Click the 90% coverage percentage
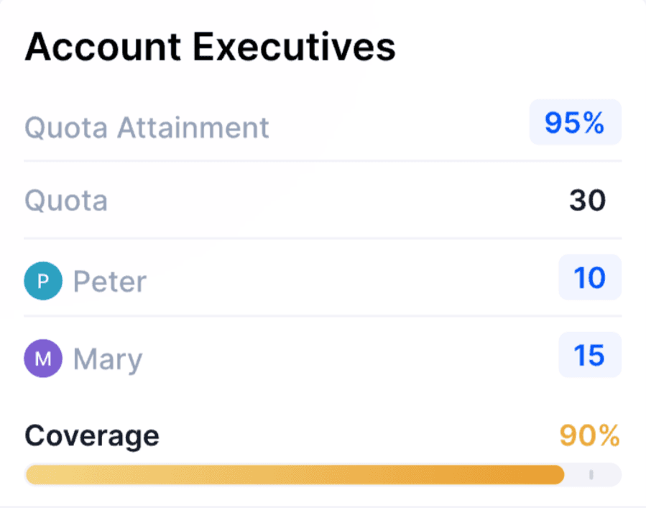646x508 pixels. point(589,435)
